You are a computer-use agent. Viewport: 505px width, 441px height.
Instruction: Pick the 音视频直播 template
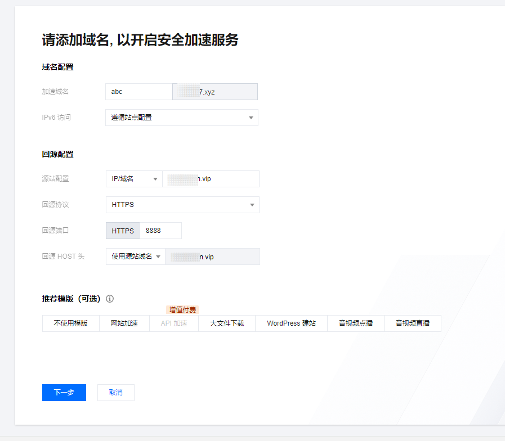coord(412,323)
